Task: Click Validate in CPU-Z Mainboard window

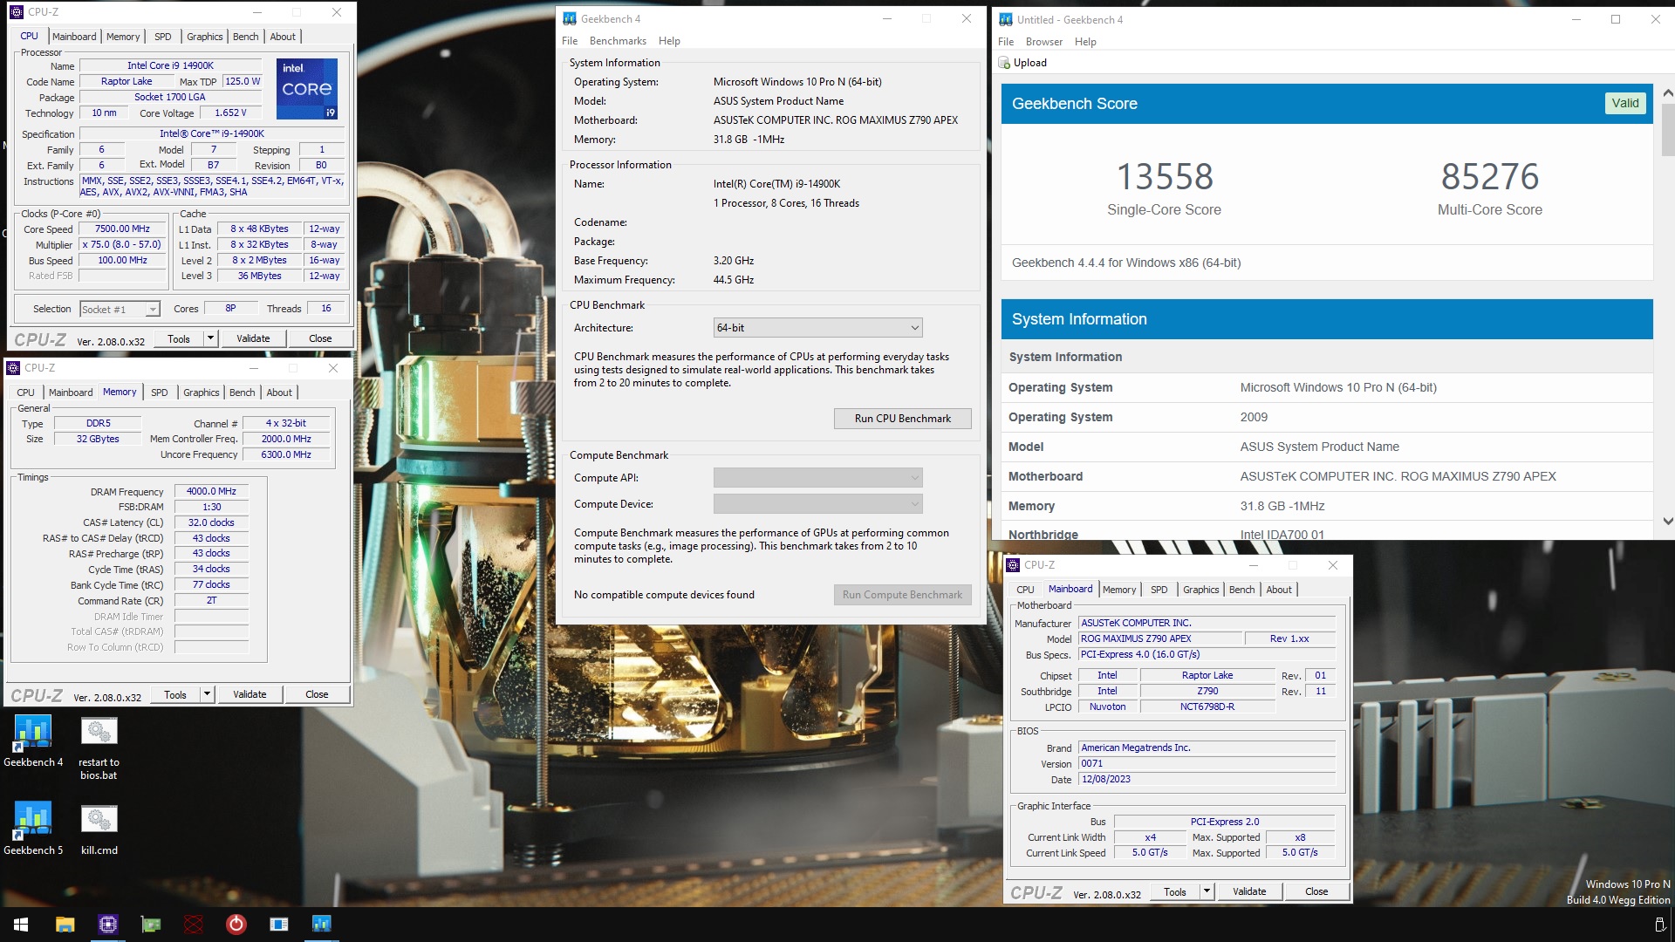Action: pyautogui.click(x=1249, y=891)
